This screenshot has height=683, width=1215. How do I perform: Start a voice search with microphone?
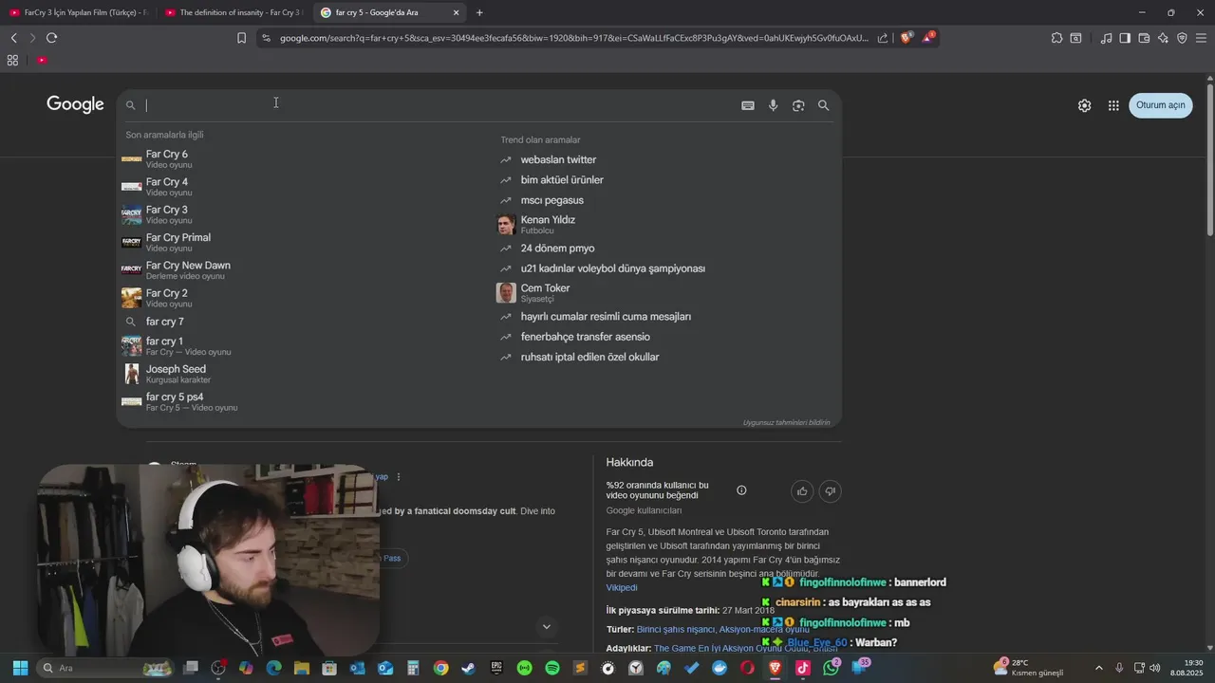point(774,105)
